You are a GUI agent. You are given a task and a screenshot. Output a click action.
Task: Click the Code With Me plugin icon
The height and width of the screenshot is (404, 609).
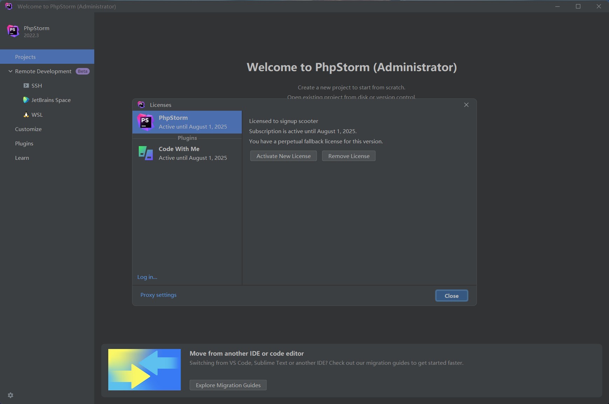click(x=145, y=153)
